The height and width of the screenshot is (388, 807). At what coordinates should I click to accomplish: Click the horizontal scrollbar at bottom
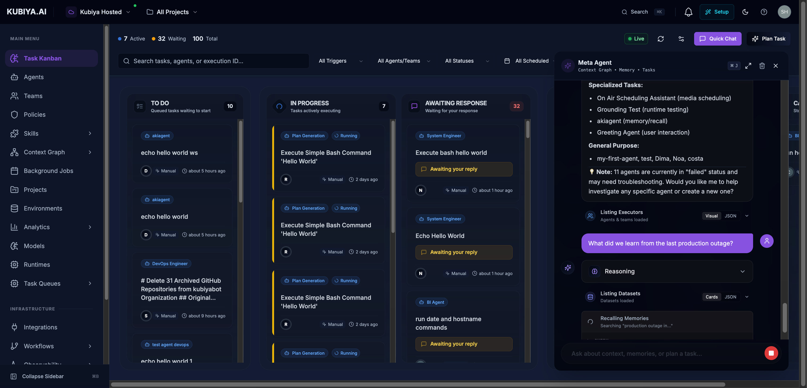[x=418, y=385]
